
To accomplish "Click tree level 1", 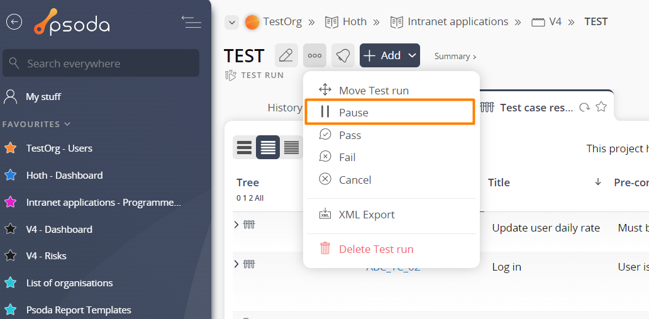I will (244, 198).
